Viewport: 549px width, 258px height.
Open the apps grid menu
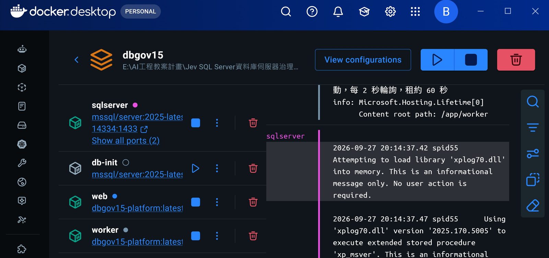click(x=415, y=12)
